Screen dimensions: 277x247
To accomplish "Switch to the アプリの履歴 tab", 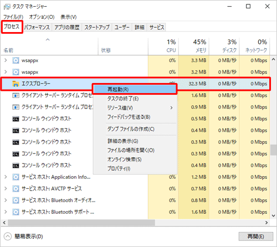I will pyautogui.click(x=67, y=28).
